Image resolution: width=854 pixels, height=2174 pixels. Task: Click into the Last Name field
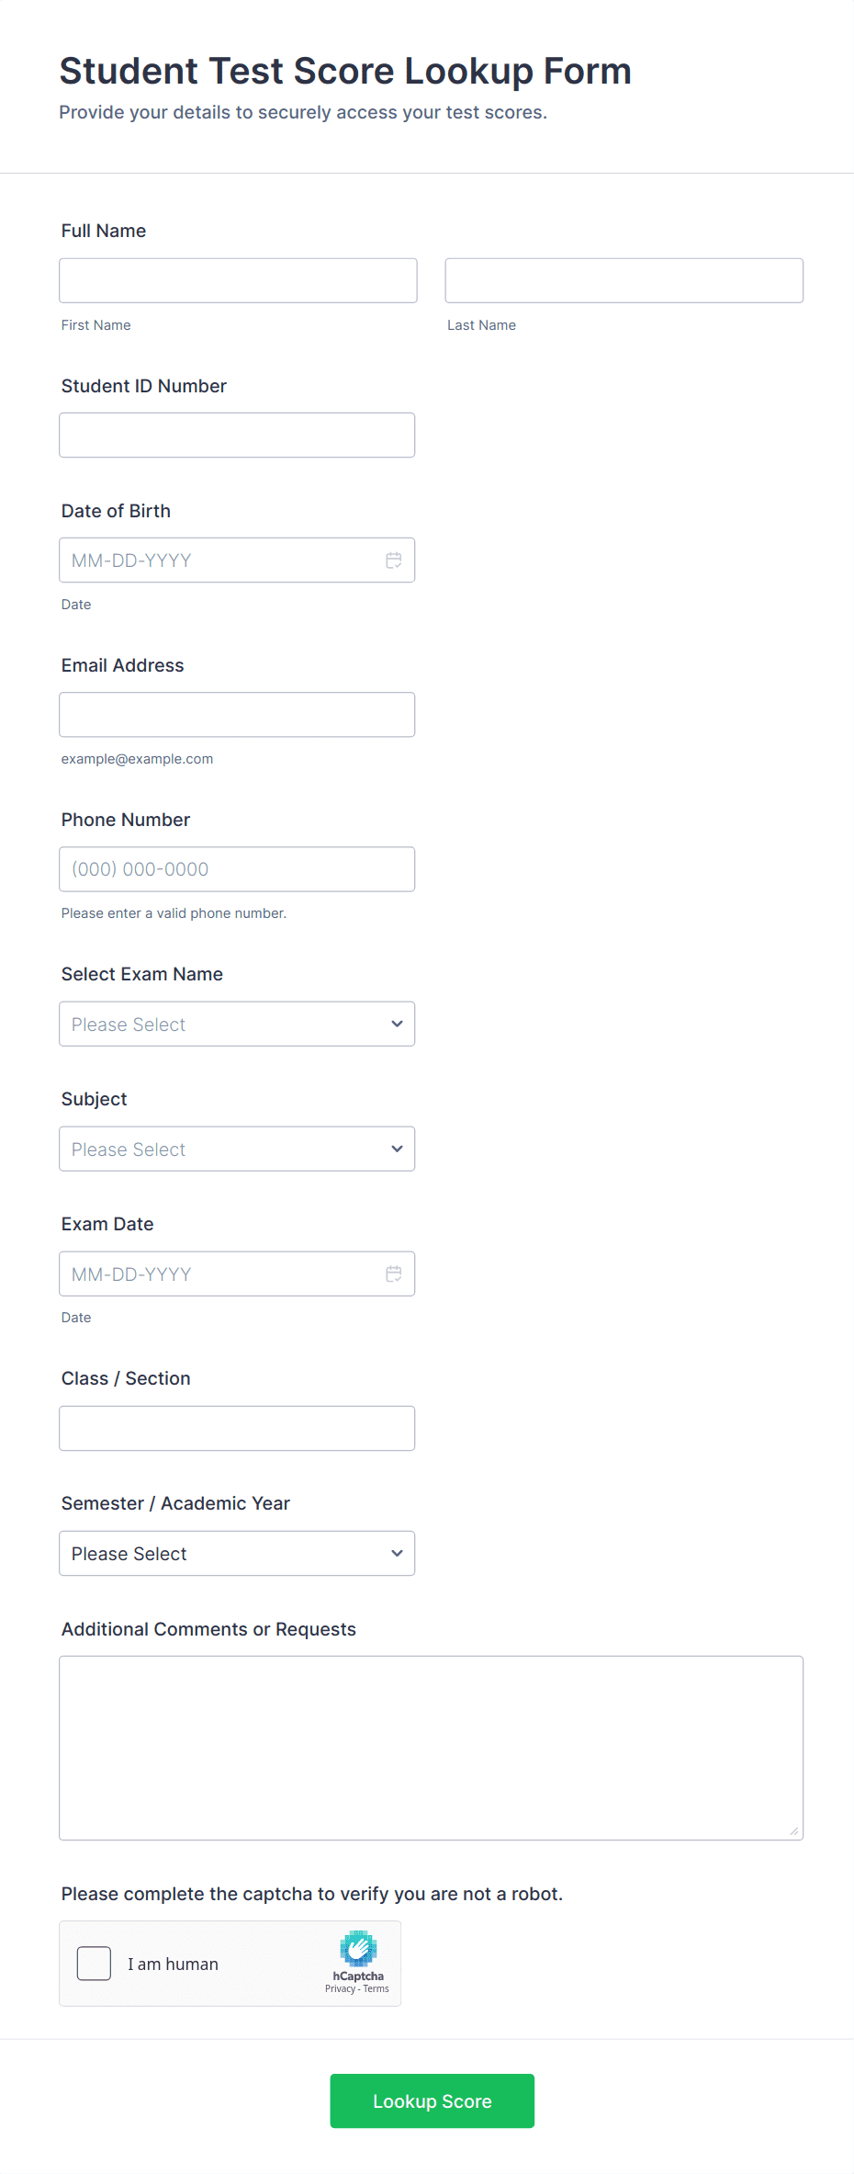pos(624,280)
